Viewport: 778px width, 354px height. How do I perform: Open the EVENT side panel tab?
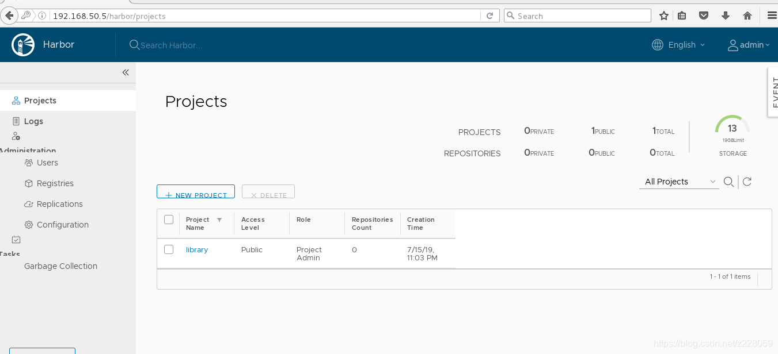point(773,92)
